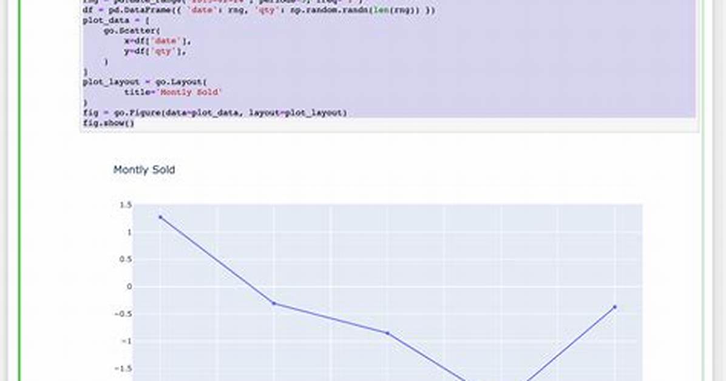Click the last data point near -0.4
Image resolution: width=726 pixels, height=381 pixels.
pos(615,307)
